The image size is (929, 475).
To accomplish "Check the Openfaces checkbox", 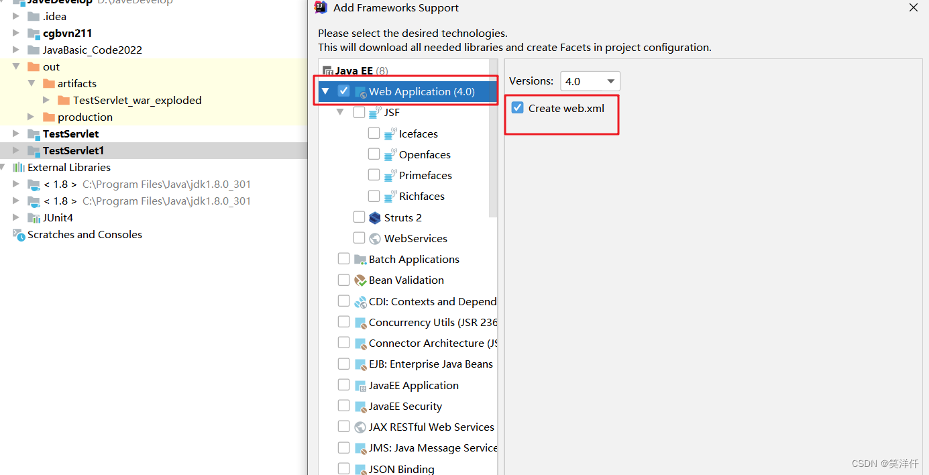I will [x=374, y=154].
